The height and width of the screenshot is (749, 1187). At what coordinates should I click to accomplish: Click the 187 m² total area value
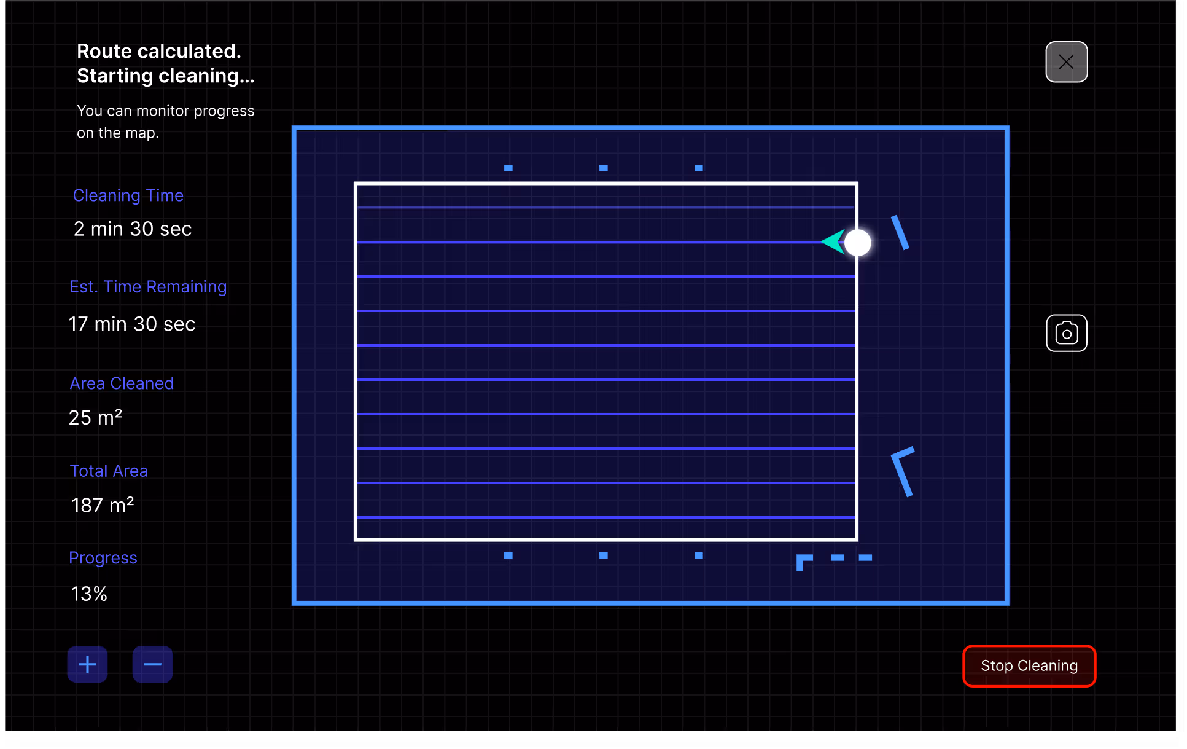pos(103,505)
